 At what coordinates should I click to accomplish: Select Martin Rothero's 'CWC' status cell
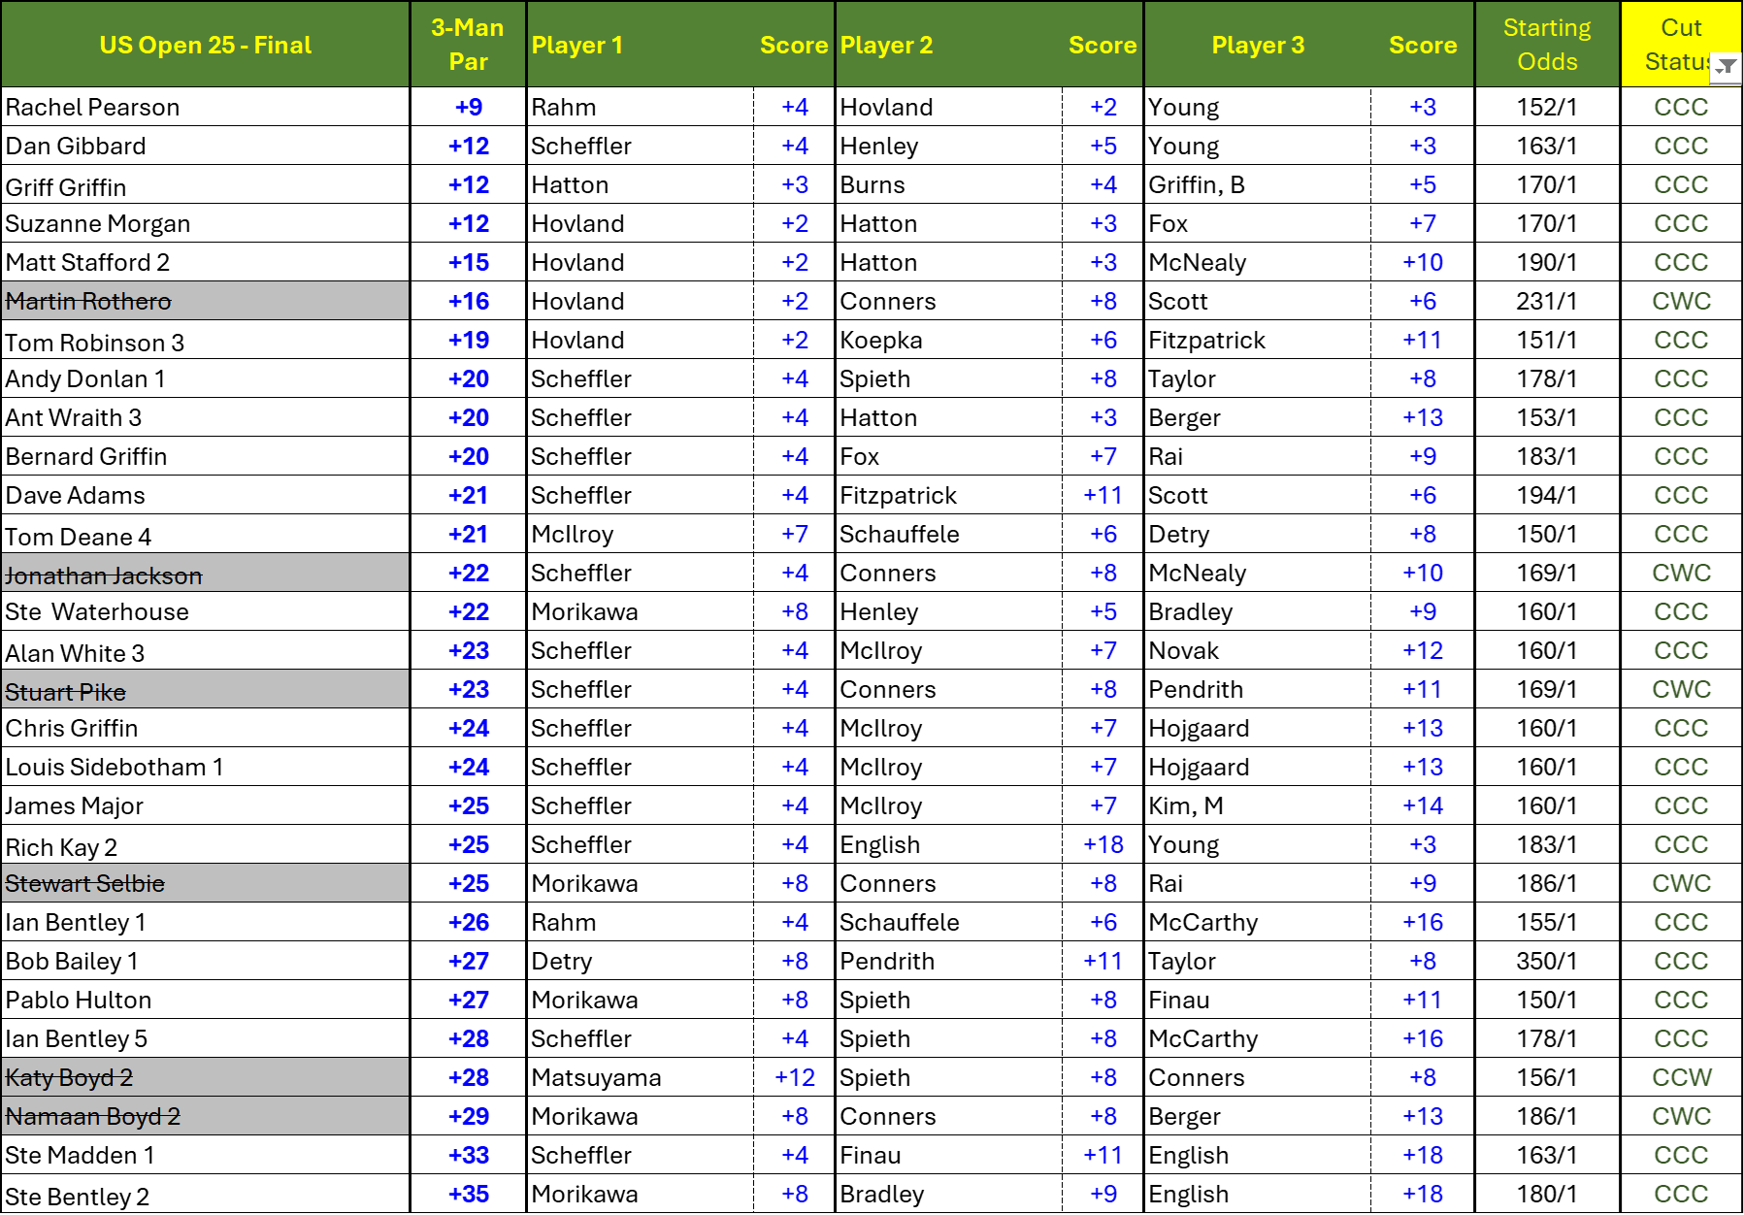coord(1681,301)
